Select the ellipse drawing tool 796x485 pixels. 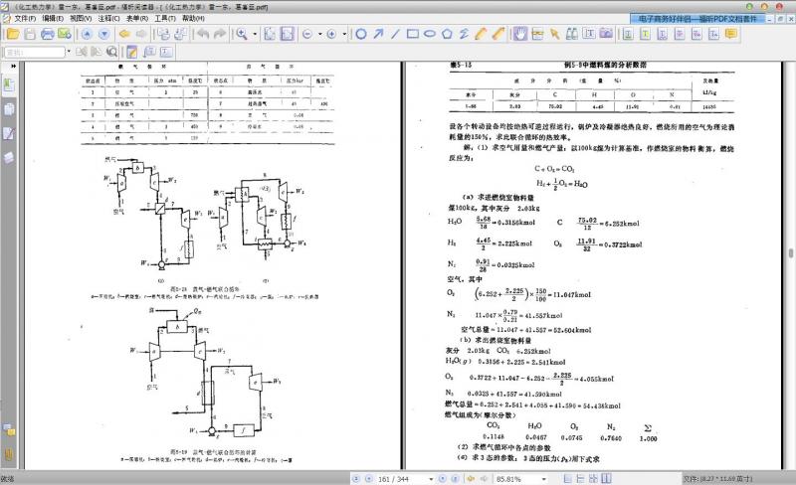click(x=430, y=34)
